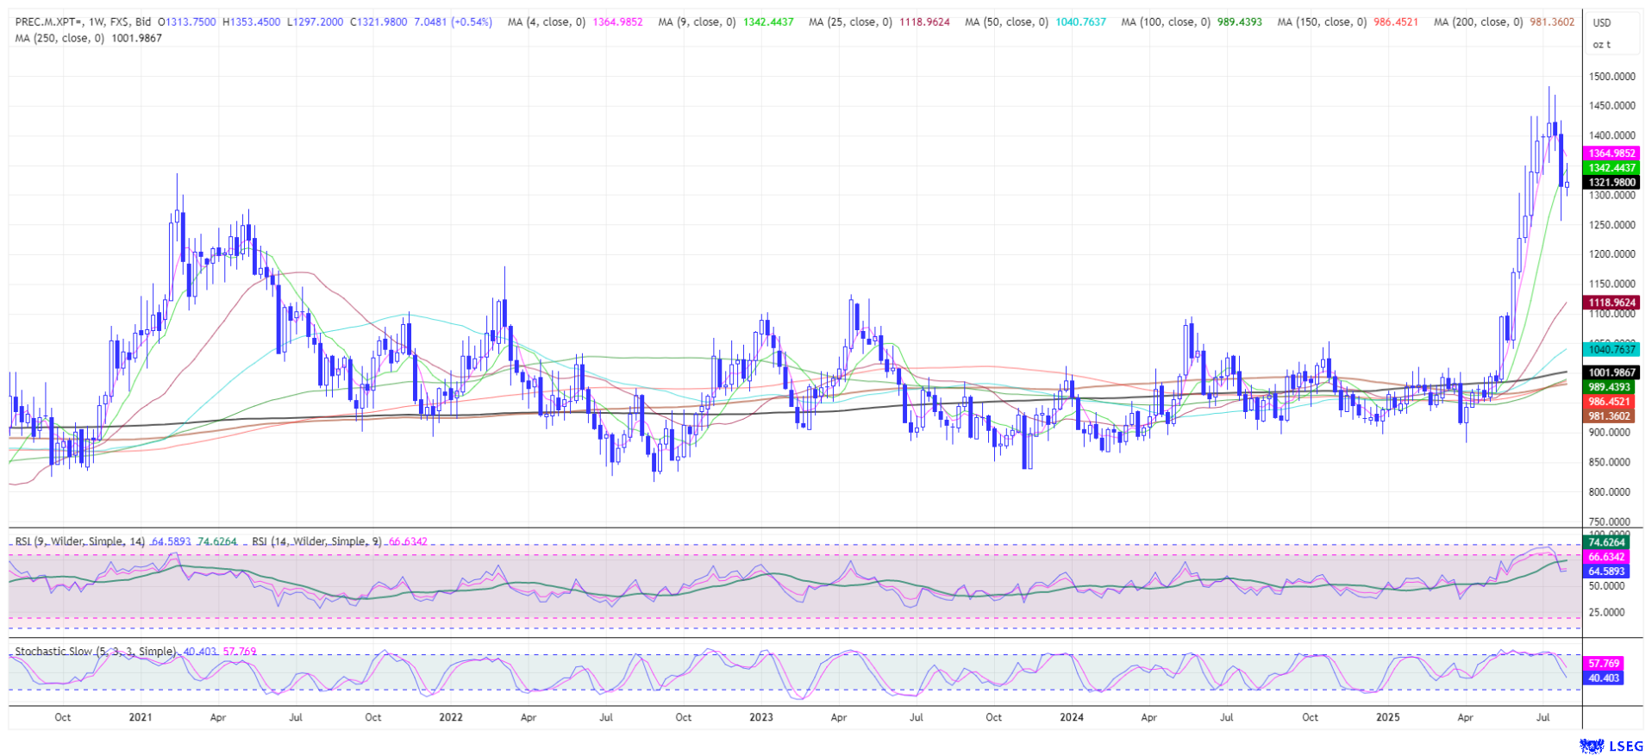This screenshot has width=1652, height=756.
Task: Click the black 1321.9800 last price tag
Action: point(1611,183)
